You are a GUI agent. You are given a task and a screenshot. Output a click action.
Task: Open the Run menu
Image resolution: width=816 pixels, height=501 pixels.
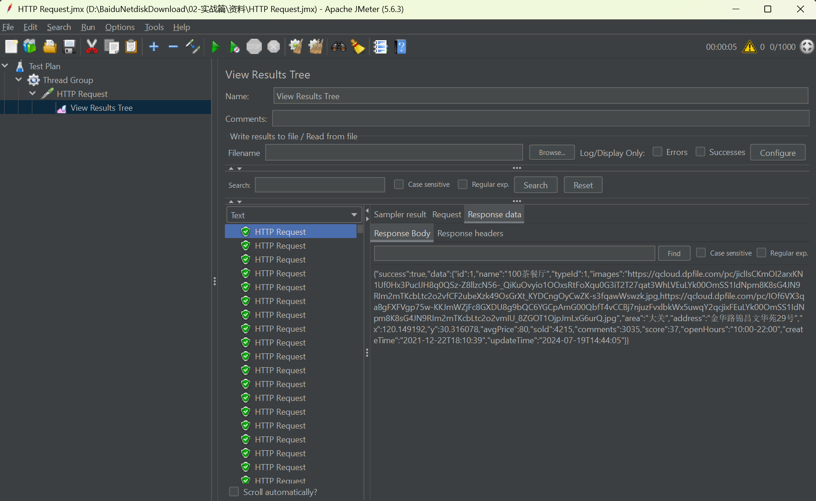[88, 27]
